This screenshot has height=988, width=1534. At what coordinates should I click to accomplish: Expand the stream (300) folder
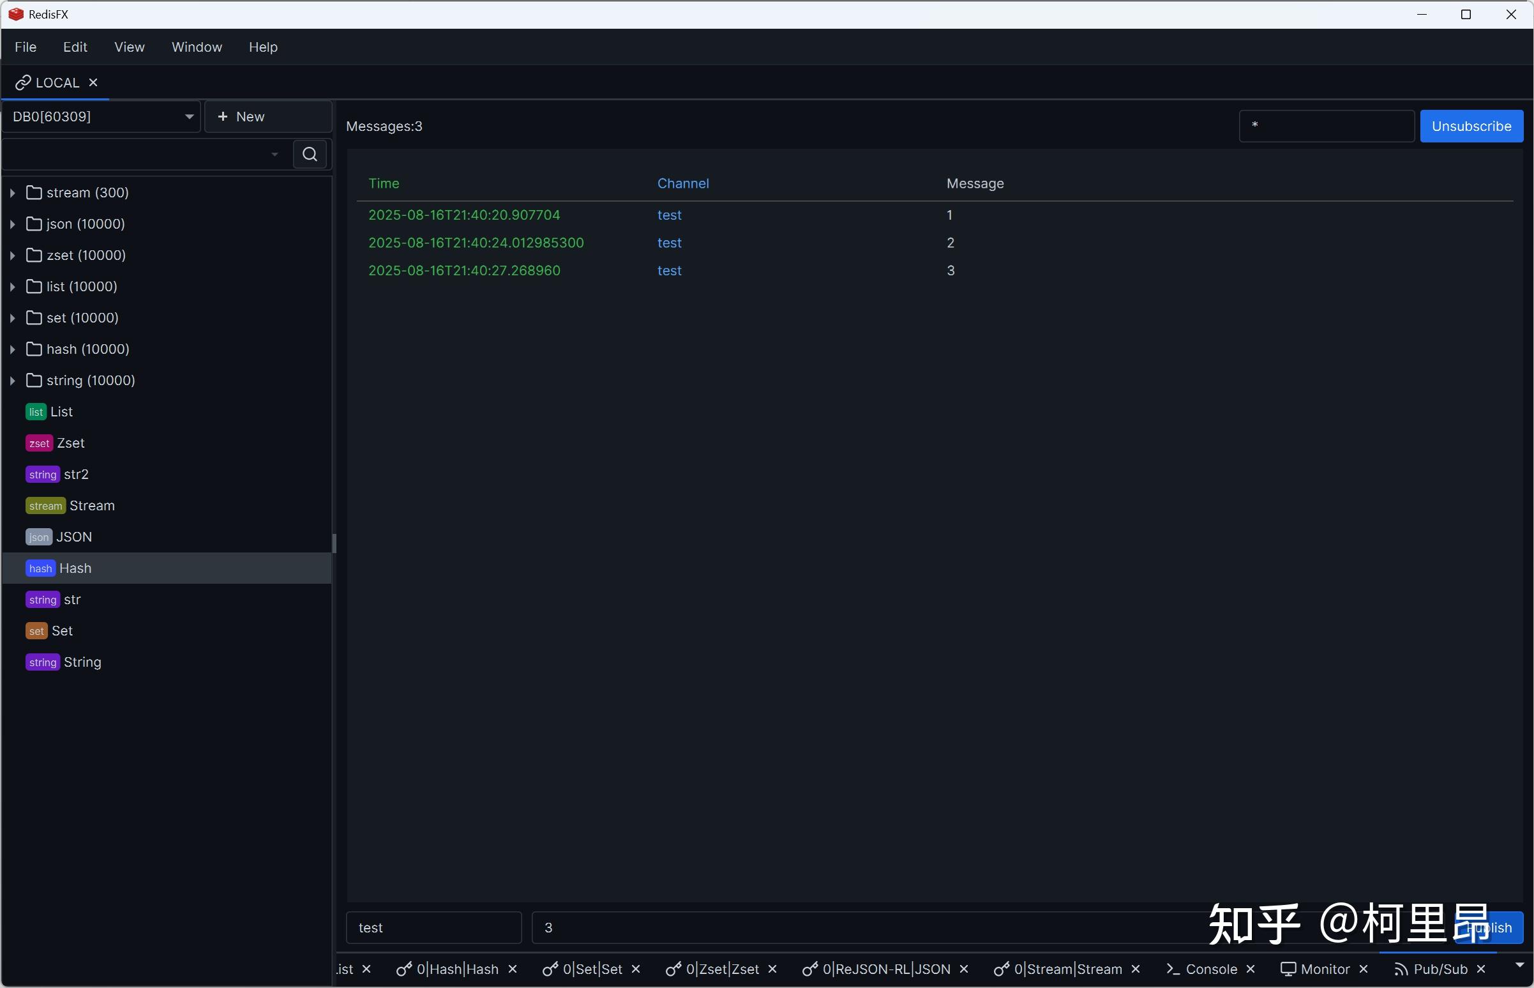coord(12,192)
